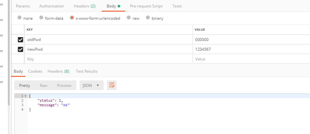Screen dimensions: 310x134
Task: Open the Authorization tab
Action: point(52,6)
